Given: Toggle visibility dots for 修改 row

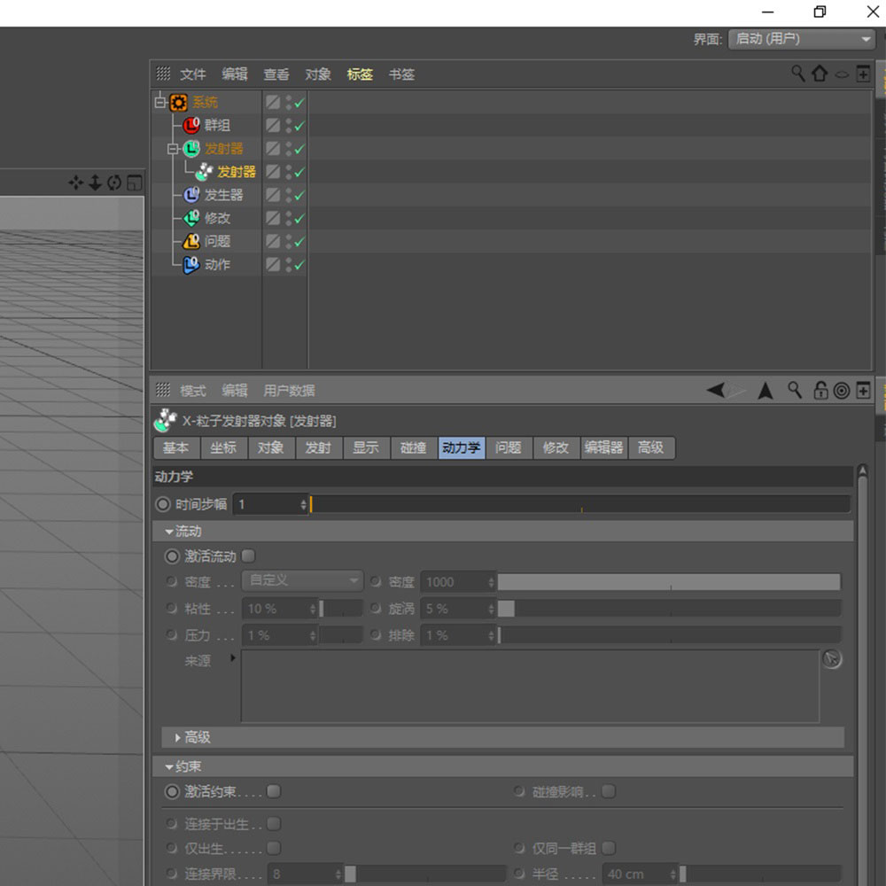Looking at the screenshot, I should [x=289, y=218].
